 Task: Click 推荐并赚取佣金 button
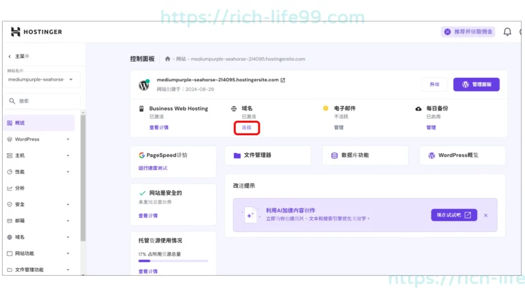click(468, 32)
